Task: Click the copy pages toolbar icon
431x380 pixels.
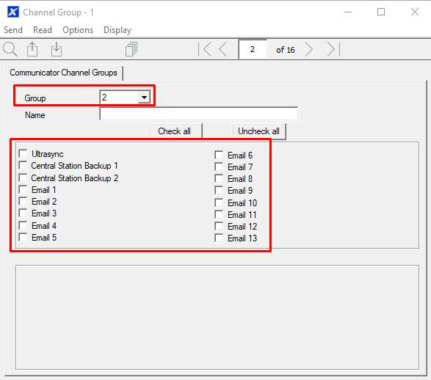Action: coord(131,49)
